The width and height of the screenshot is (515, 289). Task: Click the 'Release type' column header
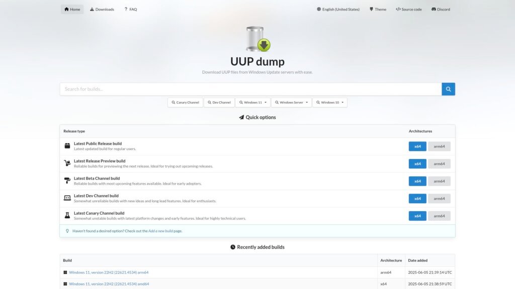(74, 131)
